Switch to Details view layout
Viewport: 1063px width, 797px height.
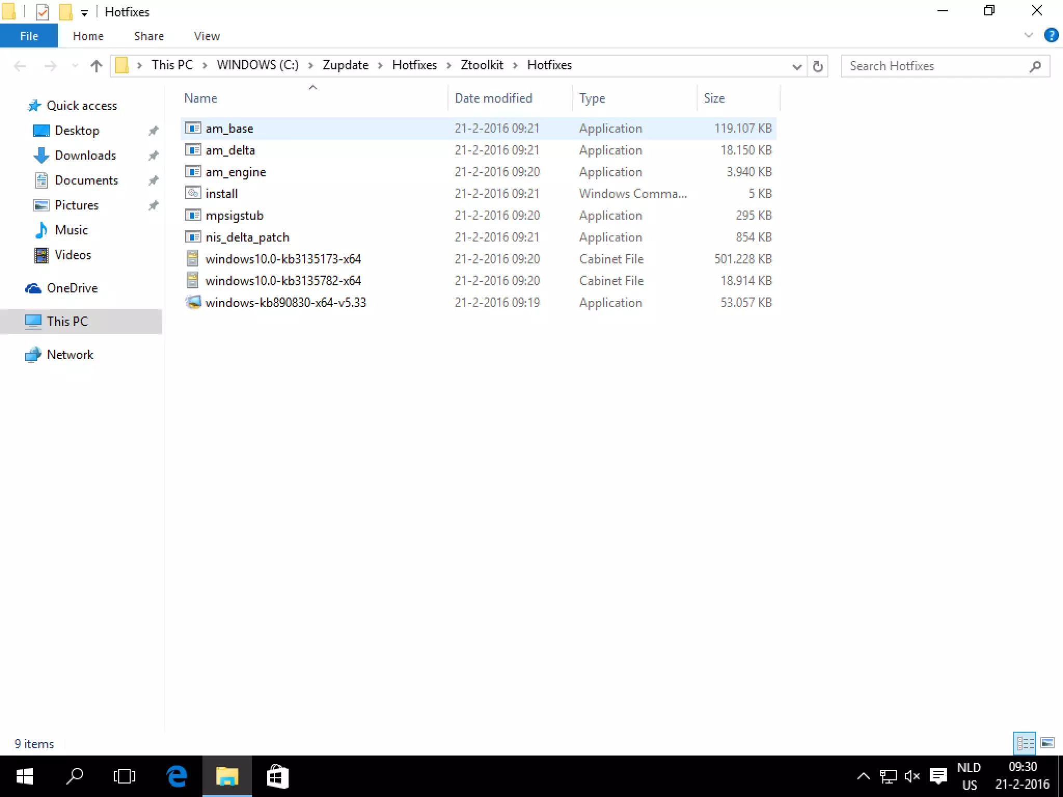pos(1025,743)
